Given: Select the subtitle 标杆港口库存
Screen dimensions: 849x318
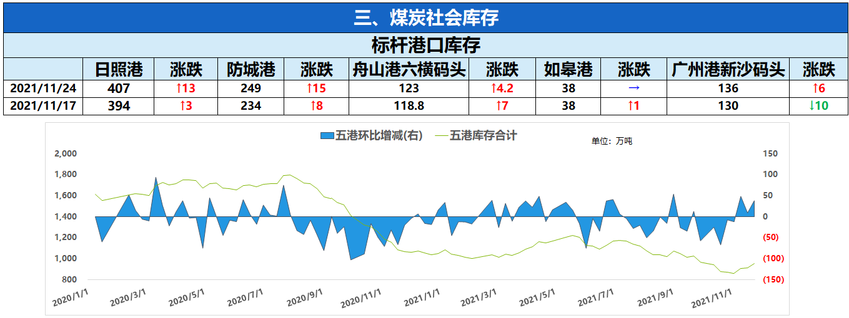Looking at the screenshot, I should click(x=425, y=45).
